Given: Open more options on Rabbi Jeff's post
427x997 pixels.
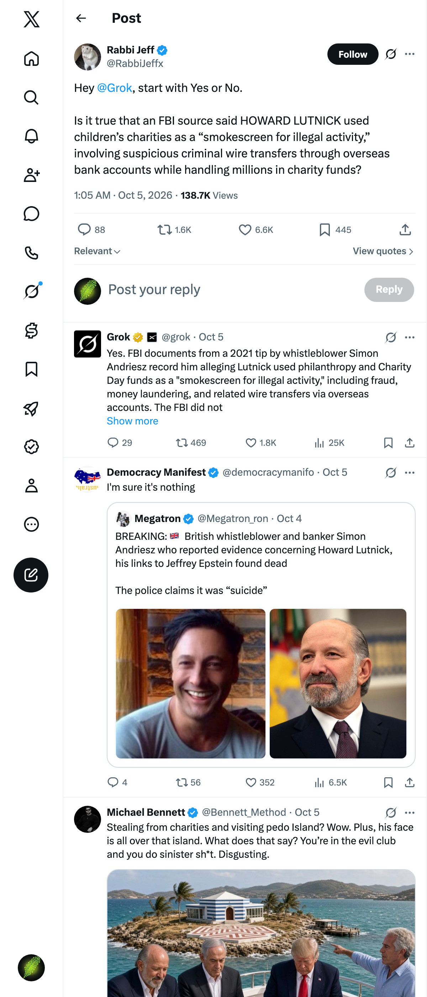Looking at the screenshot, I should (x=410, y=54).
